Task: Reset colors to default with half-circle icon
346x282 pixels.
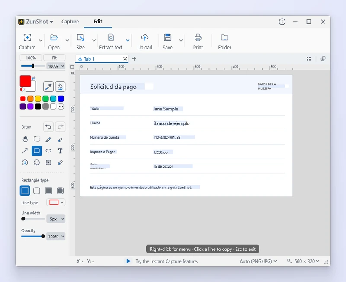Action: coord(22,89)
